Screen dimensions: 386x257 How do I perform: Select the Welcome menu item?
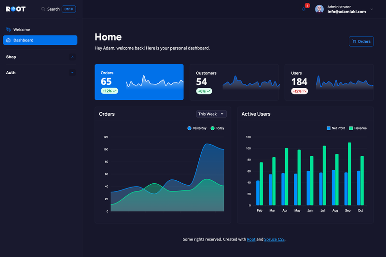click(40, 29)
